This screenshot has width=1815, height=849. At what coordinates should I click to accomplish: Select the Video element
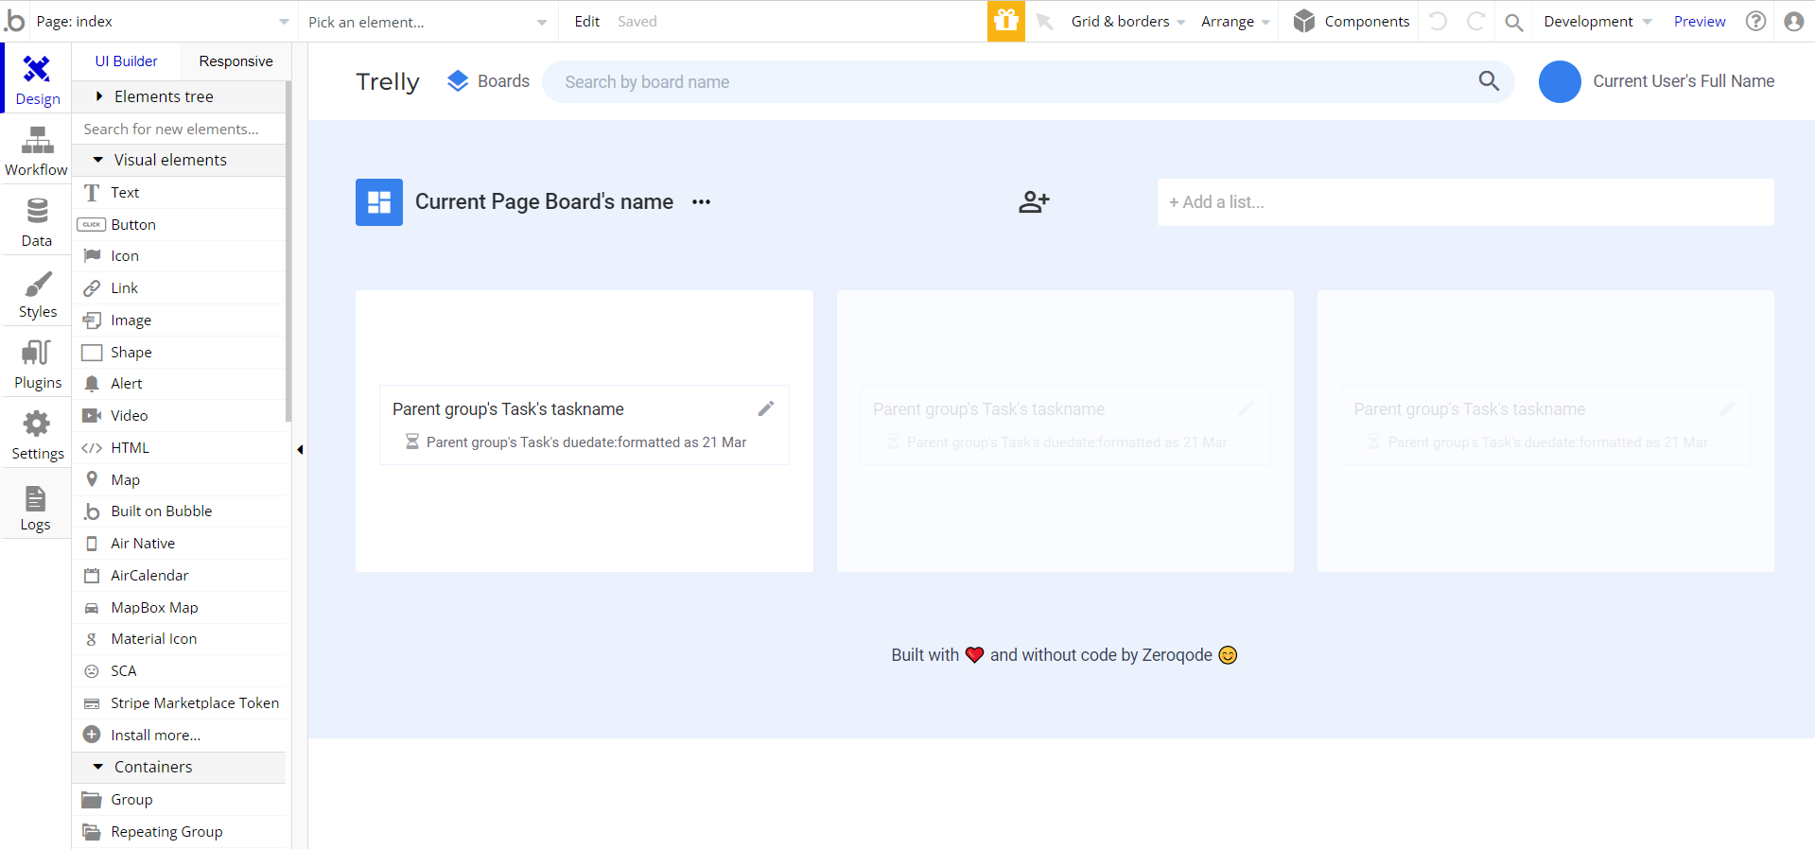(x=179, y=415)
